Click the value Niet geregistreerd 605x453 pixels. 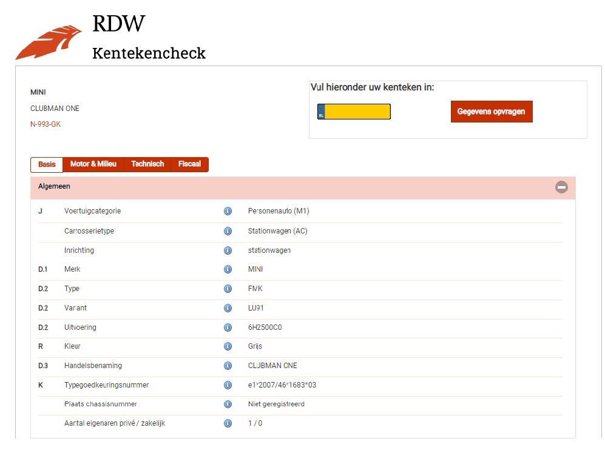pos(276,404)
